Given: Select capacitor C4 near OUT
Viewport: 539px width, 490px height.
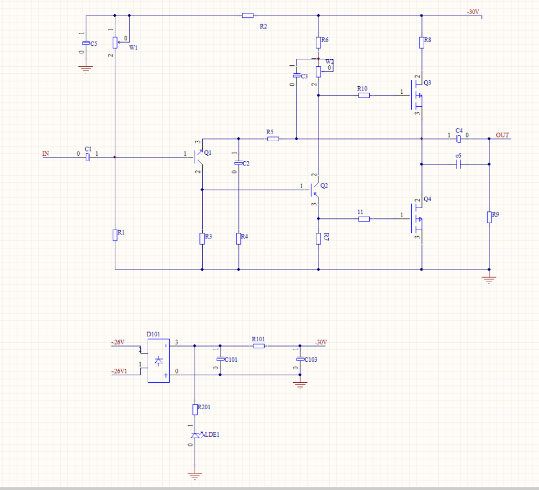Looking at the screenshot, I should click(458, 139).
